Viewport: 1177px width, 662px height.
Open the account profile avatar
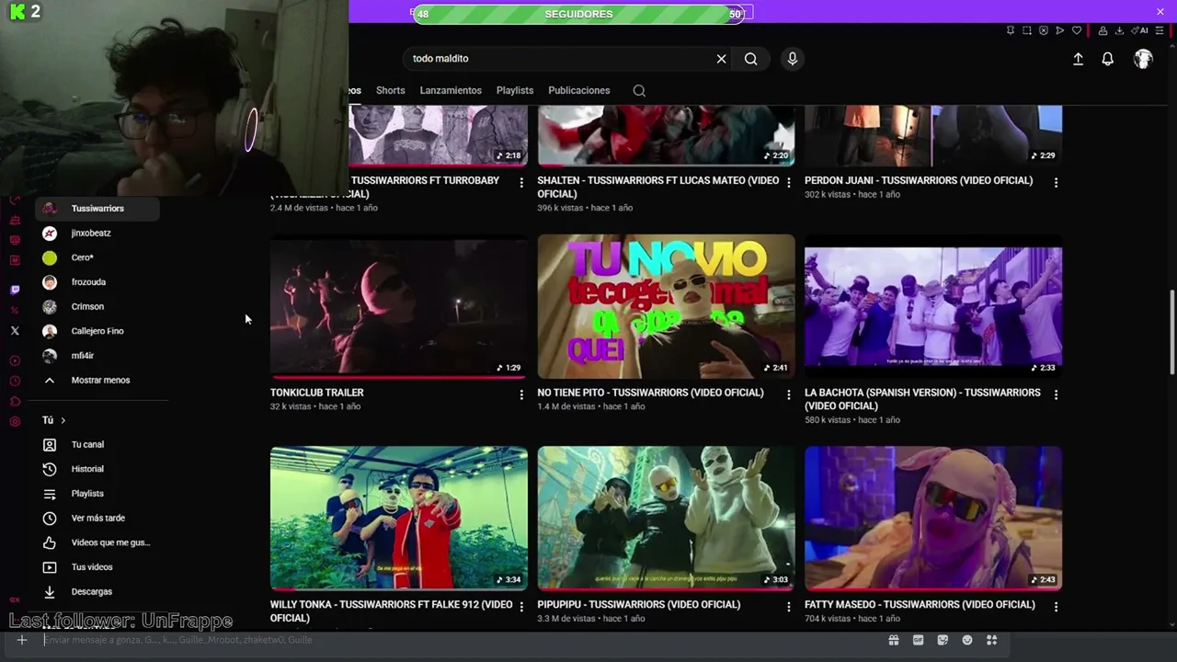1143,59
